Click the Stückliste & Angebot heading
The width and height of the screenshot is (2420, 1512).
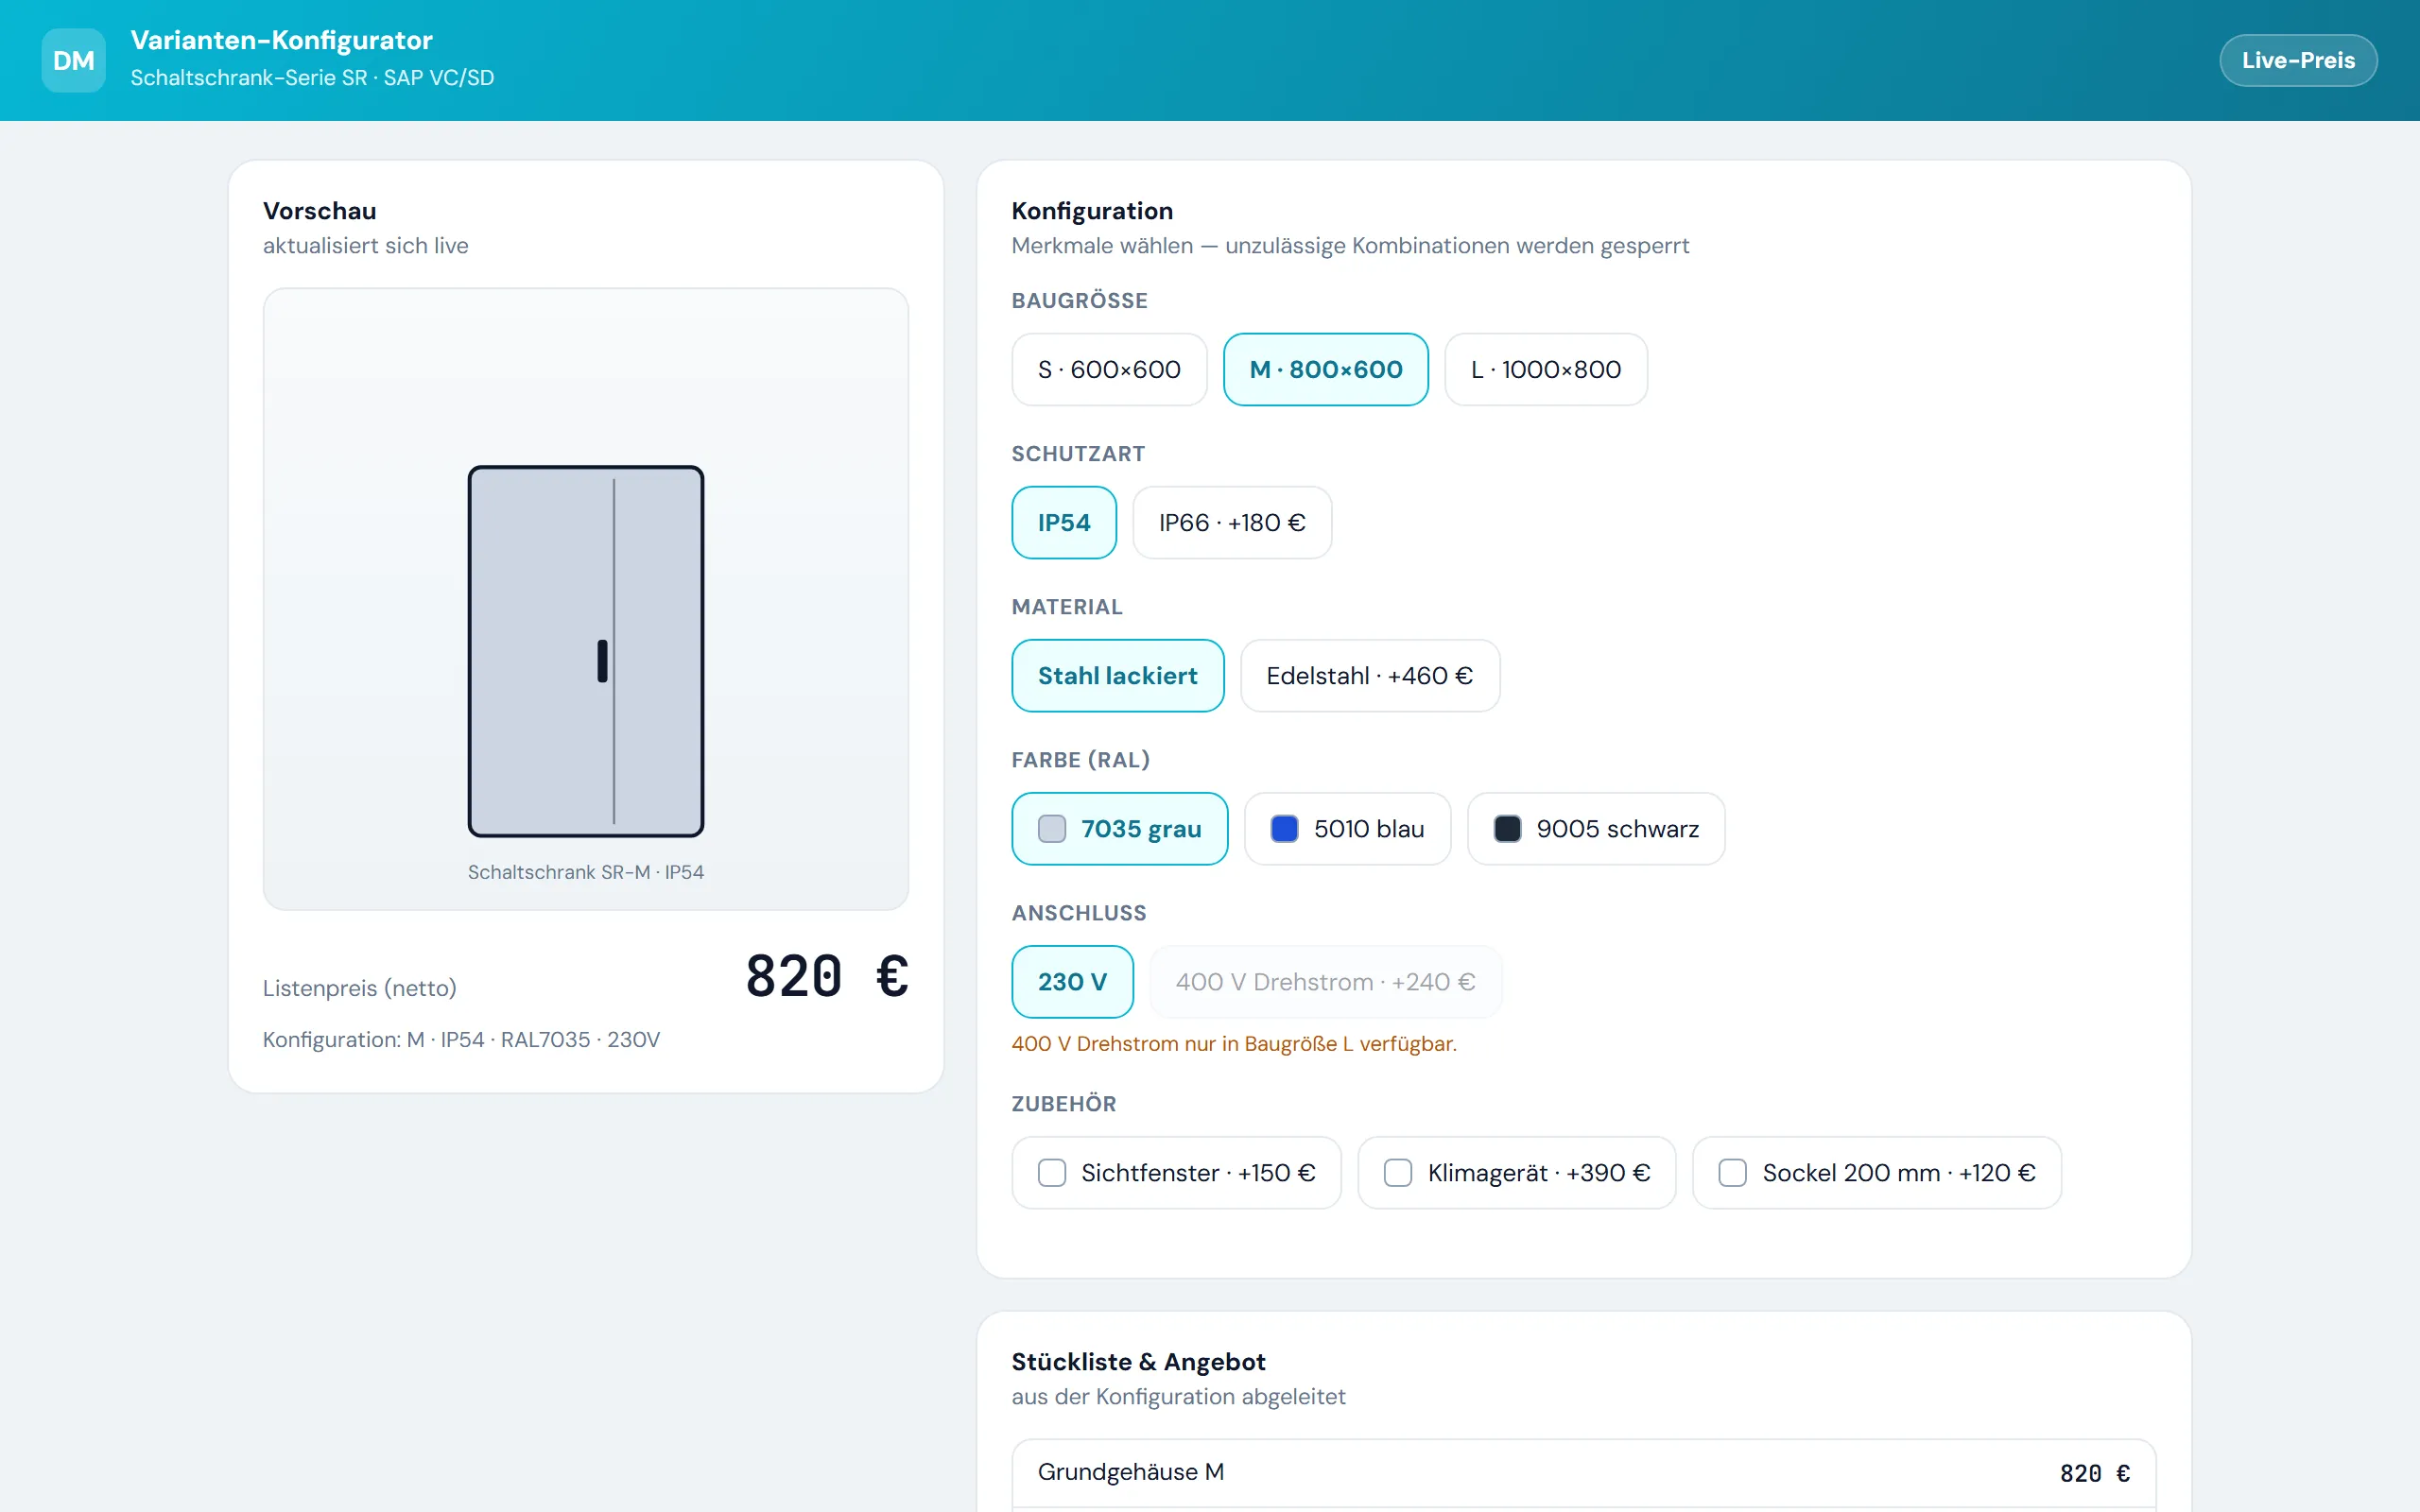click(1138, 1361)
